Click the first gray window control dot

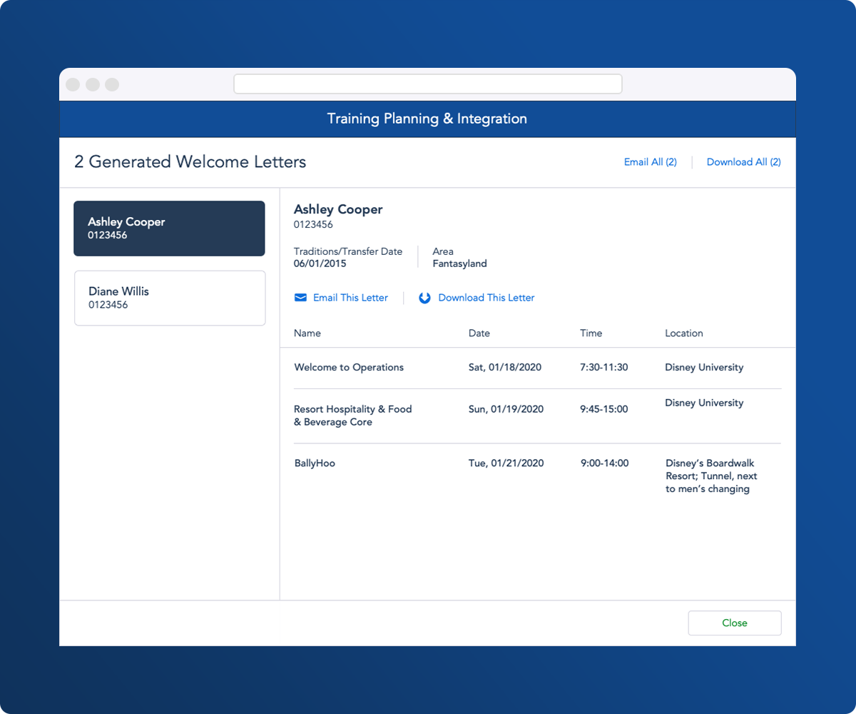tap(73, 85)
